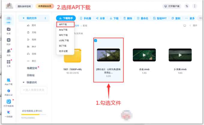The width and height of the screenshot is (204, 125).
Task: Open the 同步 sync sidebar icon
Action: [x=9, y=40]
